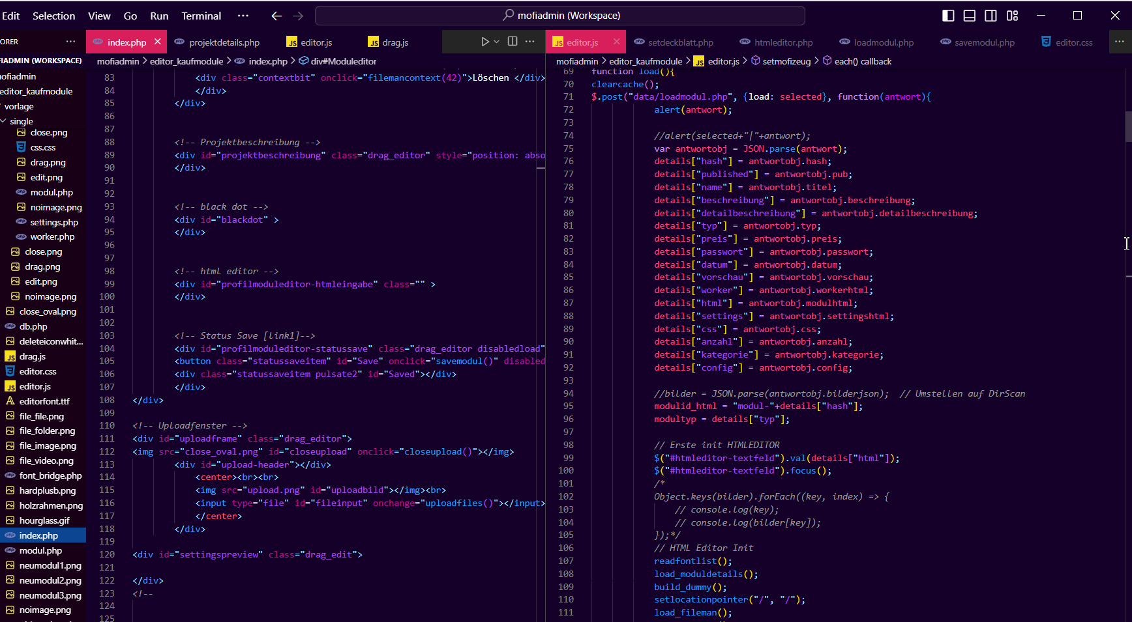Click the mofiadmin workspace search box

[560, 16]
